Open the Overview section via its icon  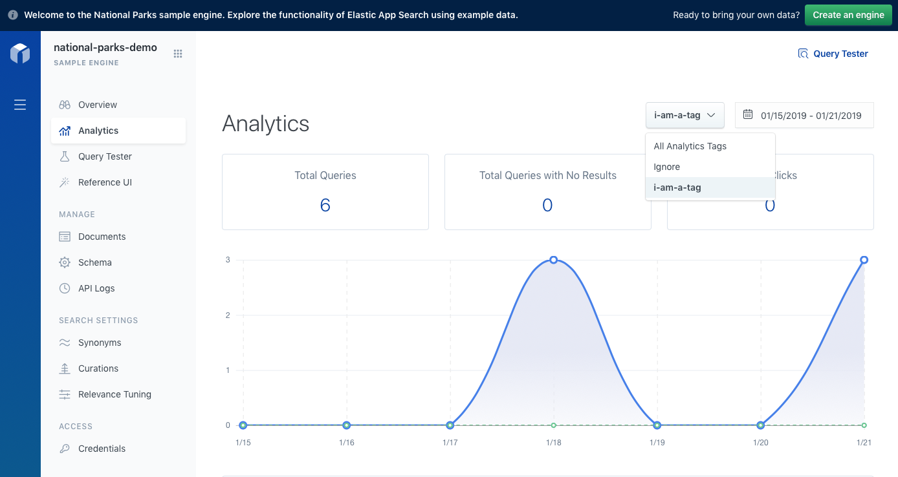(64, 104)
